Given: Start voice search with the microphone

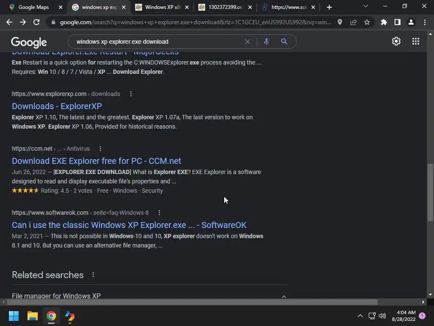Looking at the screenshot, I should click(267, 42).
